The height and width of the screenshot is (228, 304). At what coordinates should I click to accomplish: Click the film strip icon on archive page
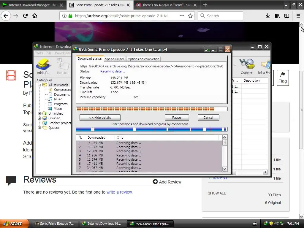coord(11,75)
